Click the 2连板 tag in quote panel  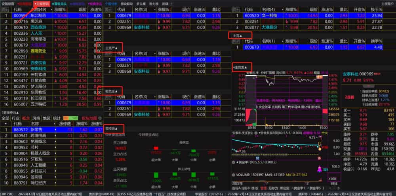[350, 97]
